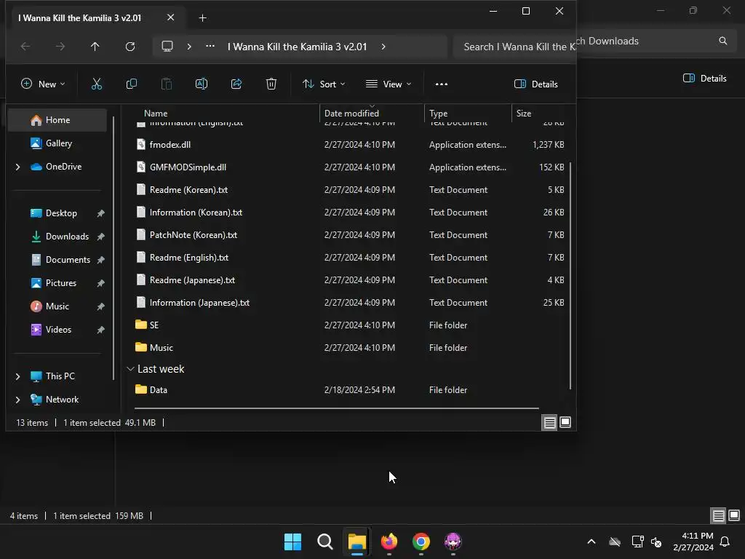Screen dimensions: 745x559
Task: Collapse the Last week group
Action: click(131, 369)
